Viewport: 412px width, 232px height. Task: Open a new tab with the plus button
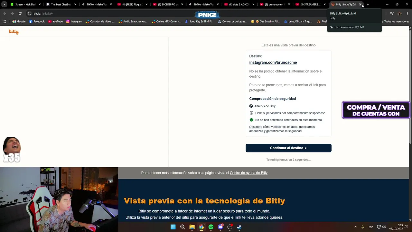(x=368, y=5)
